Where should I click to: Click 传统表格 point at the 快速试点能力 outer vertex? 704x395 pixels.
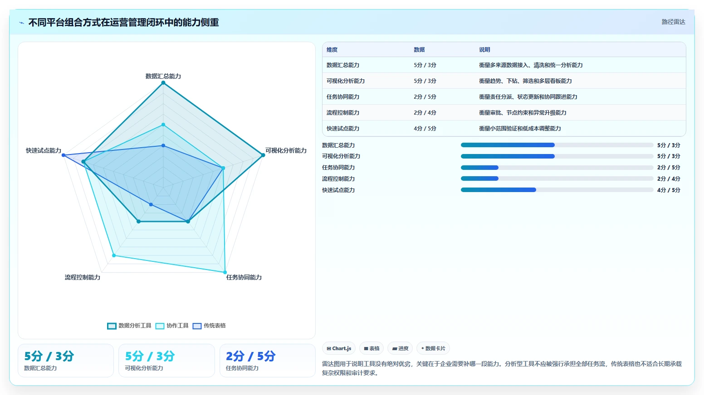click(64, 155)
